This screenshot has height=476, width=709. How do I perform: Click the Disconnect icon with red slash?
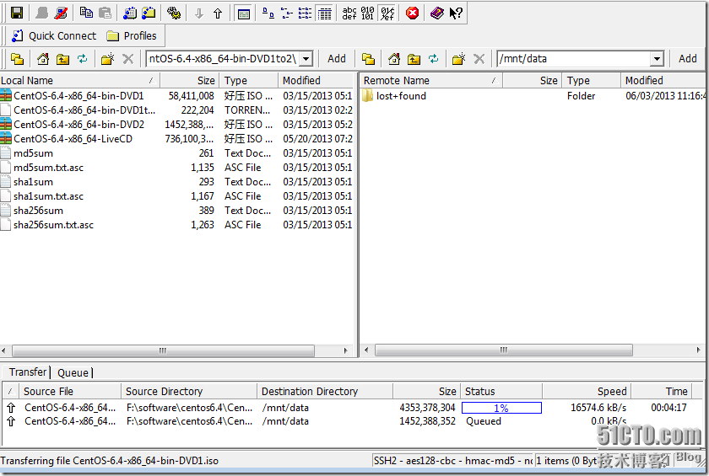61,13
